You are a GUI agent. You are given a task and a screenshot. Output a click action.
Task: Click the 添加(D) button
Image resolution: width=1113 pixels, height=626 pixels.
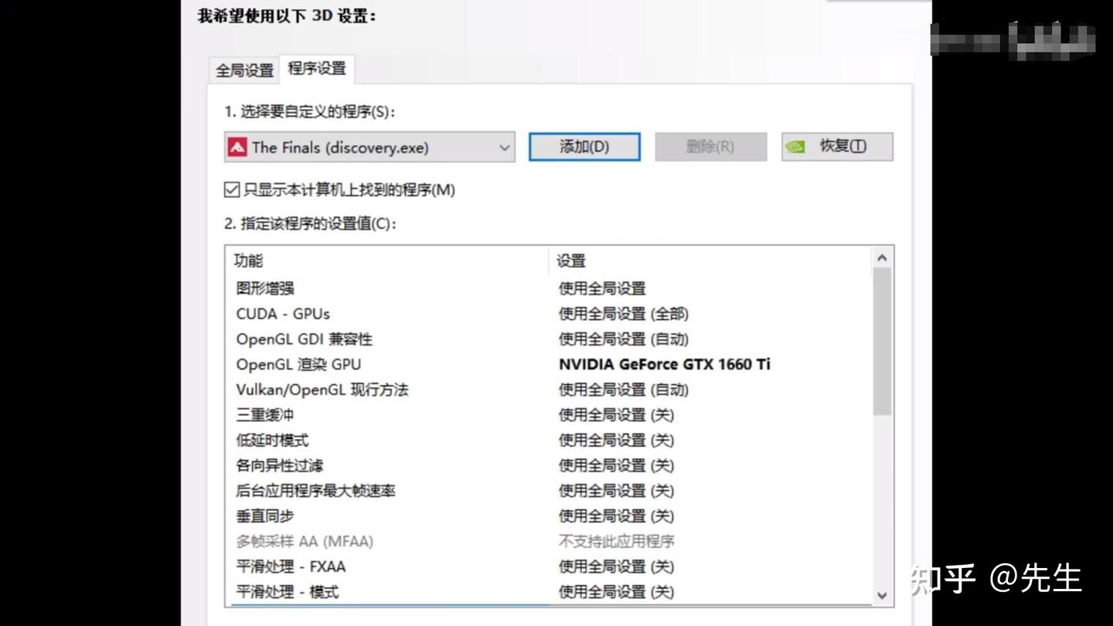tap(584, 147)
